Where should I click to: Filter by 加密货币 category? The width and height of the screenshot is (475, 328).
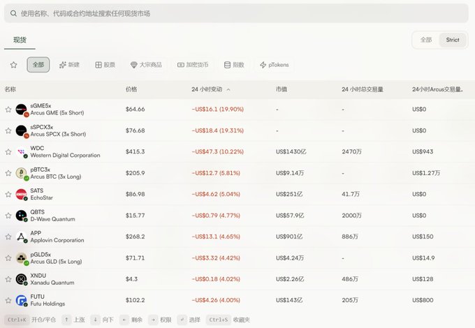193,65
